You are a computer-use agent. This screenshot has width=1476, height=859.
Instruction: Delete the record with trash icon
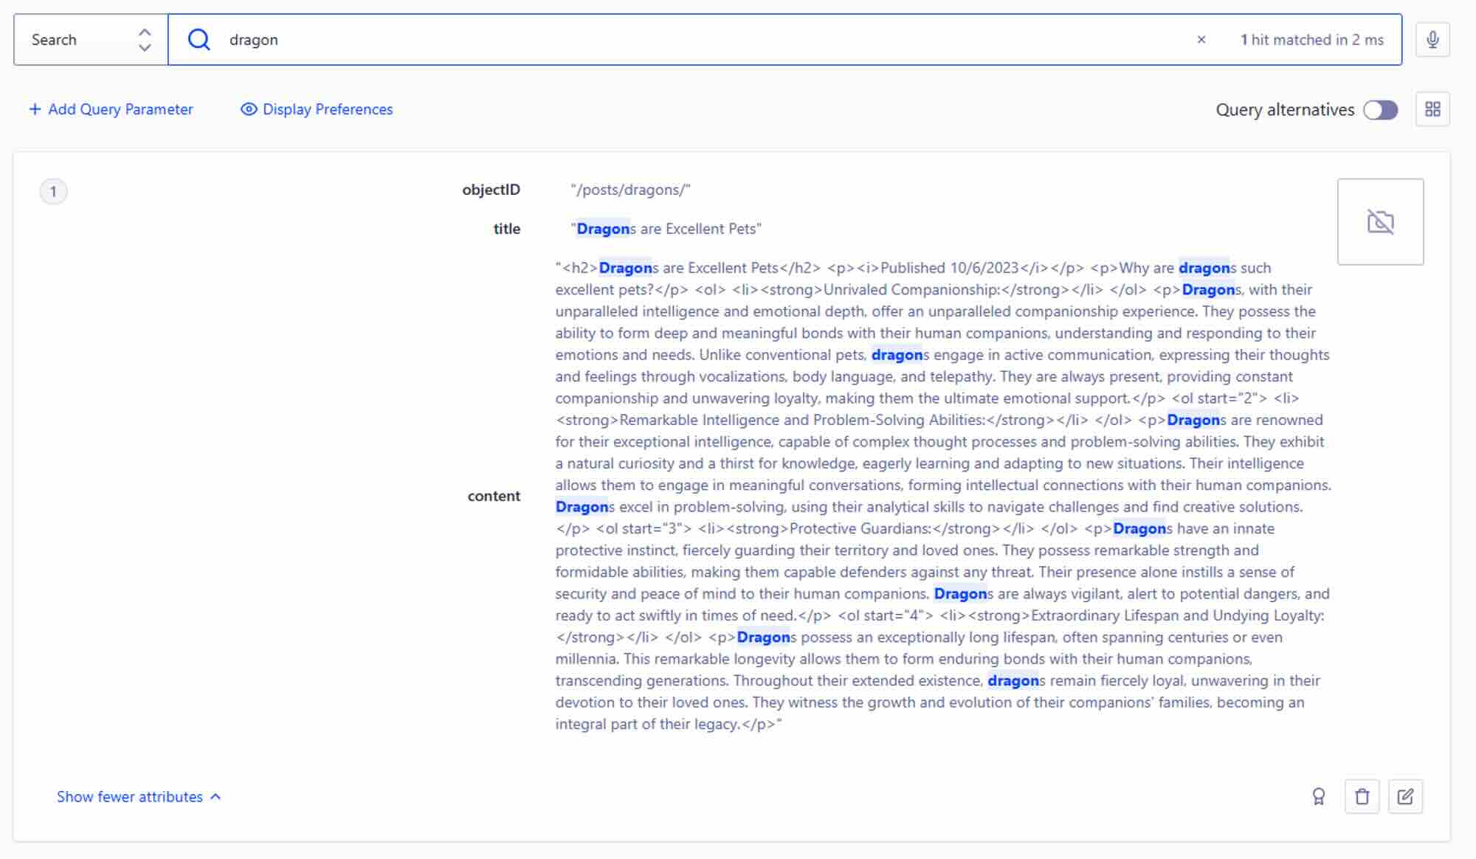click(1362, 797)
